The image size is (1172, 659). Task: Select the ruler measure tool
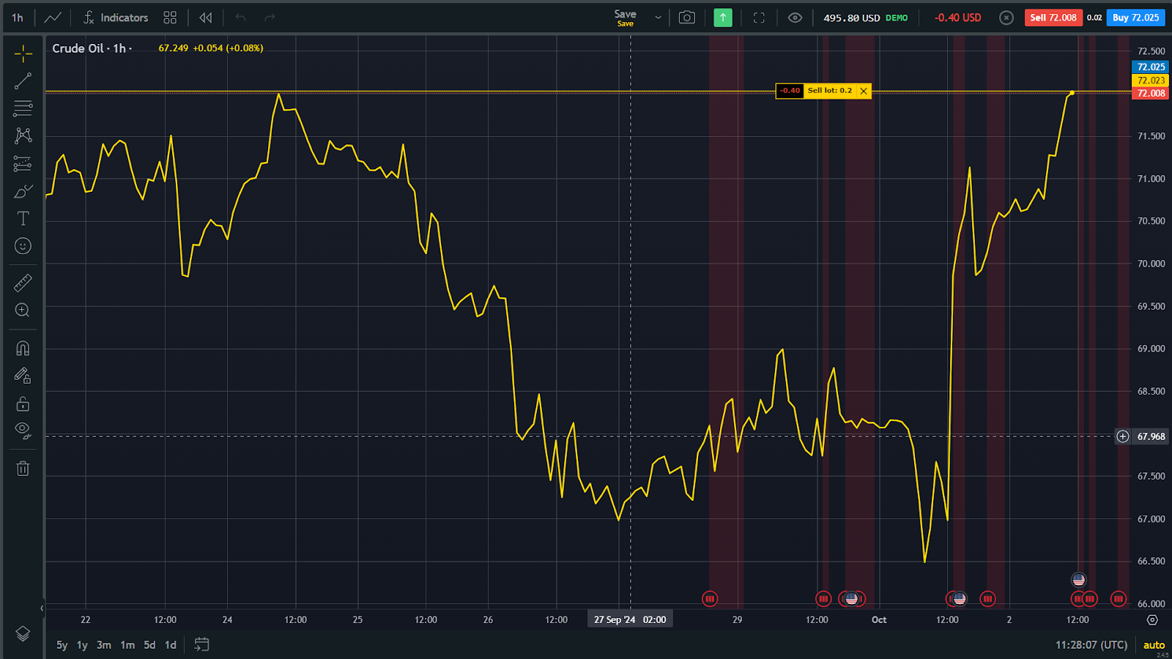click(23, 283)
